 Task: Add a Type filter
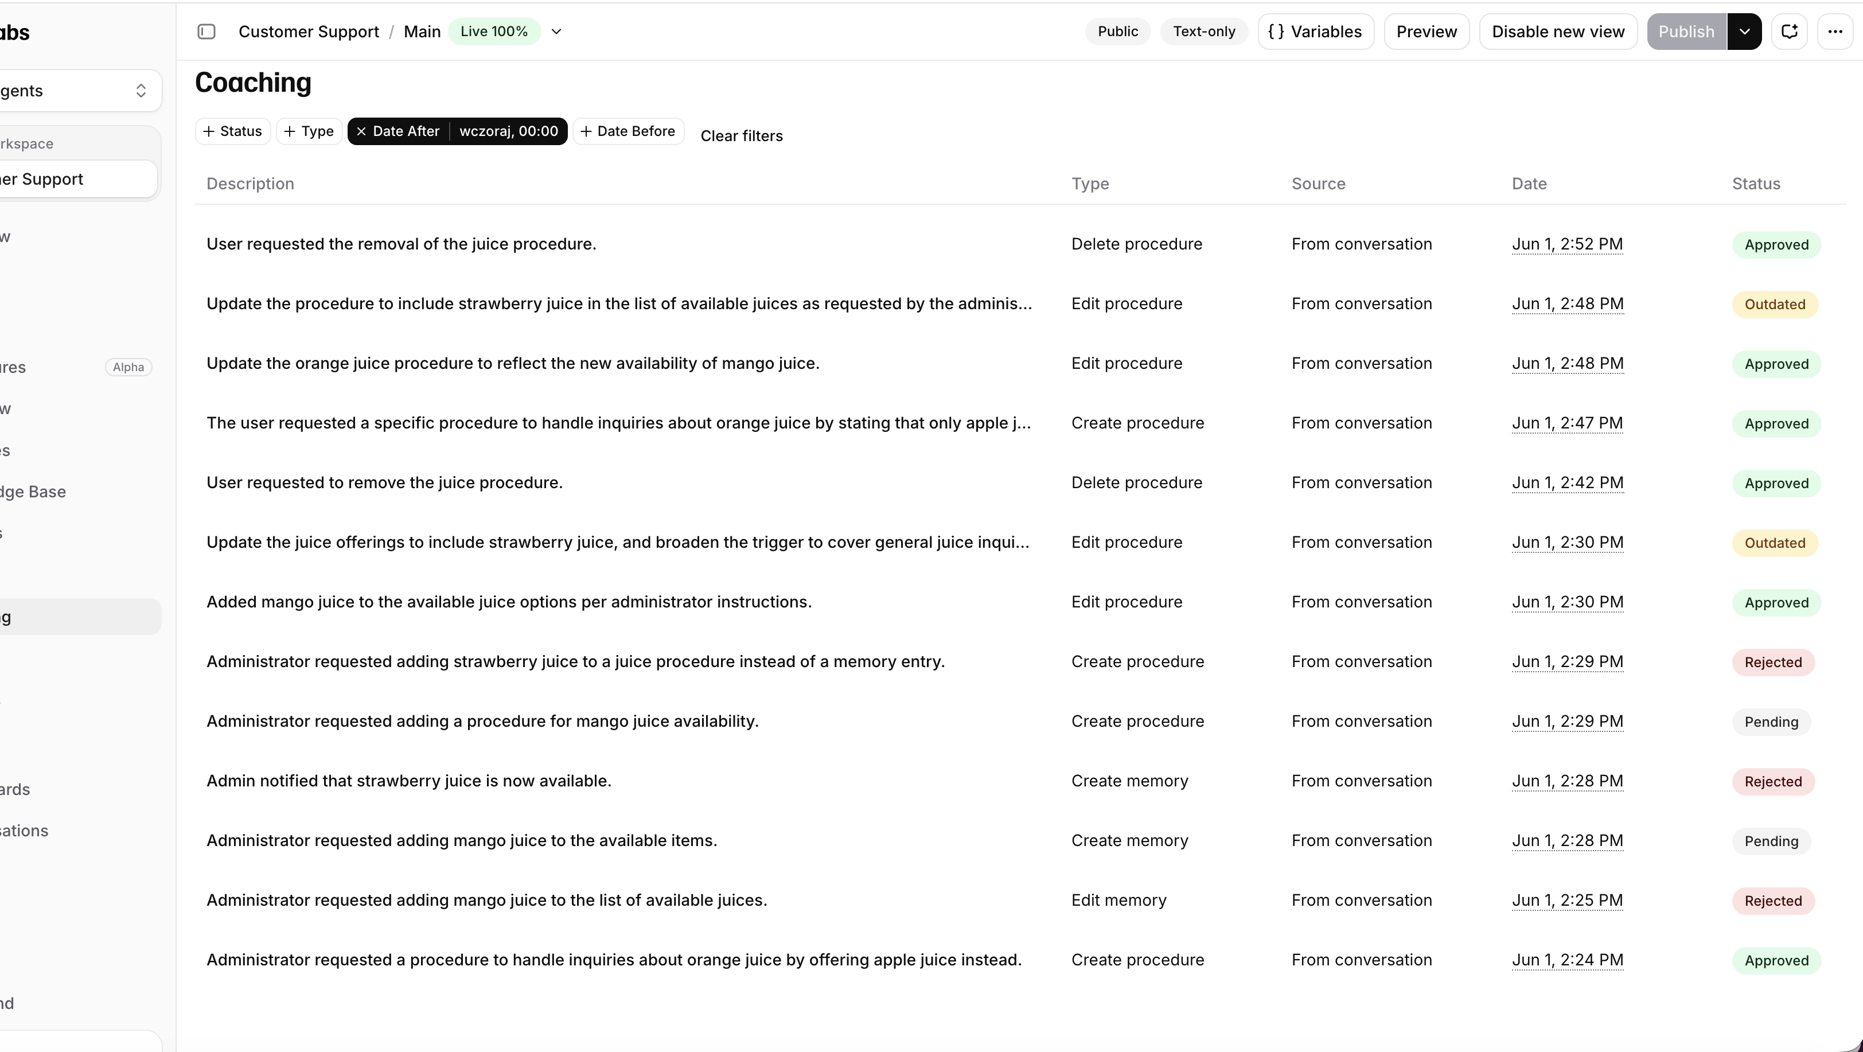pos(309,131)
